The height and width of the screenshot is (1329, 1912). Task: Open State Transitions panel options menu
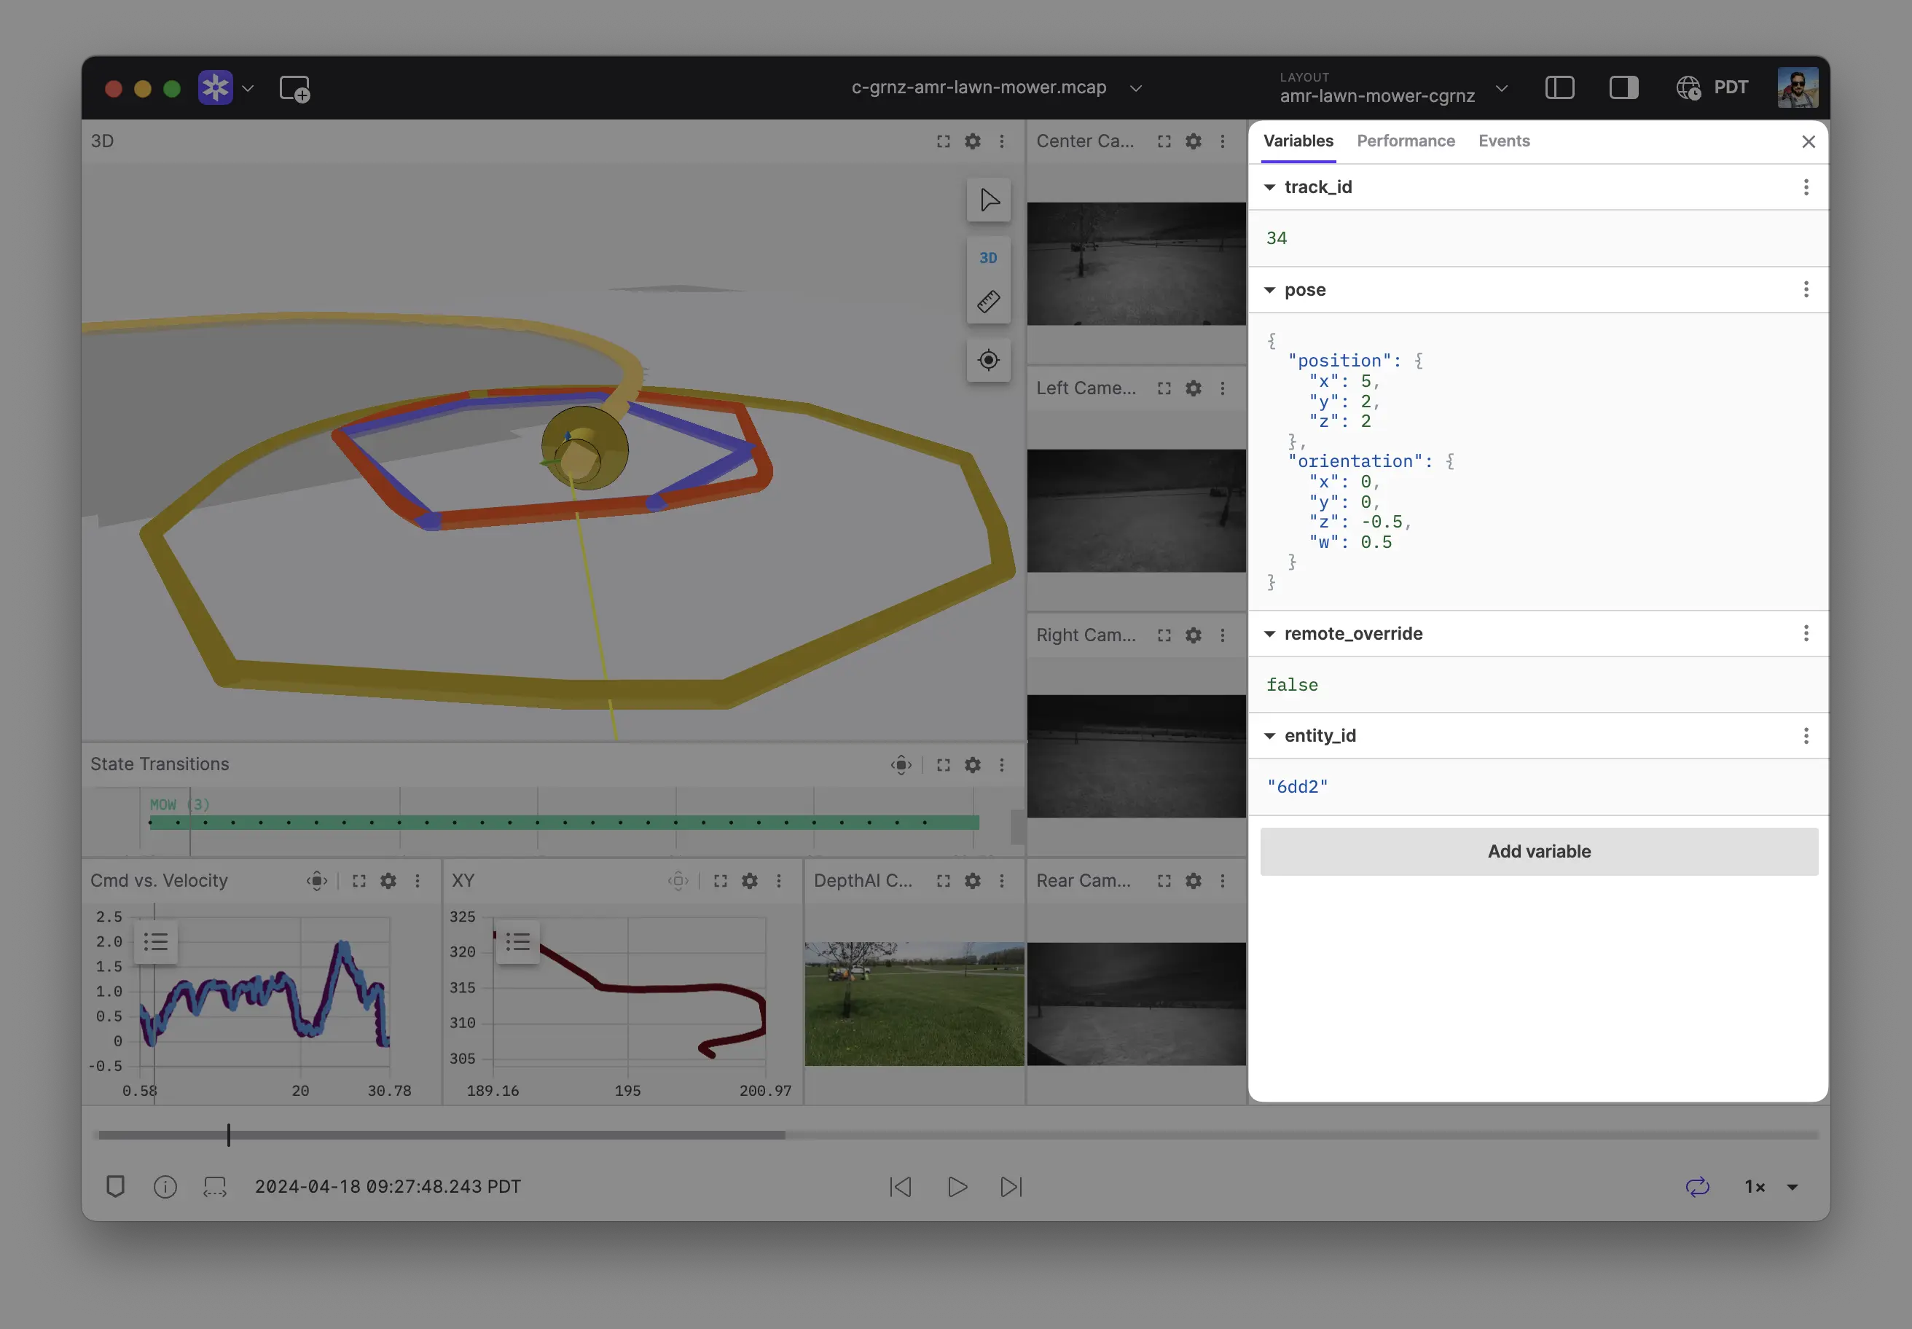pos(1002,764)
